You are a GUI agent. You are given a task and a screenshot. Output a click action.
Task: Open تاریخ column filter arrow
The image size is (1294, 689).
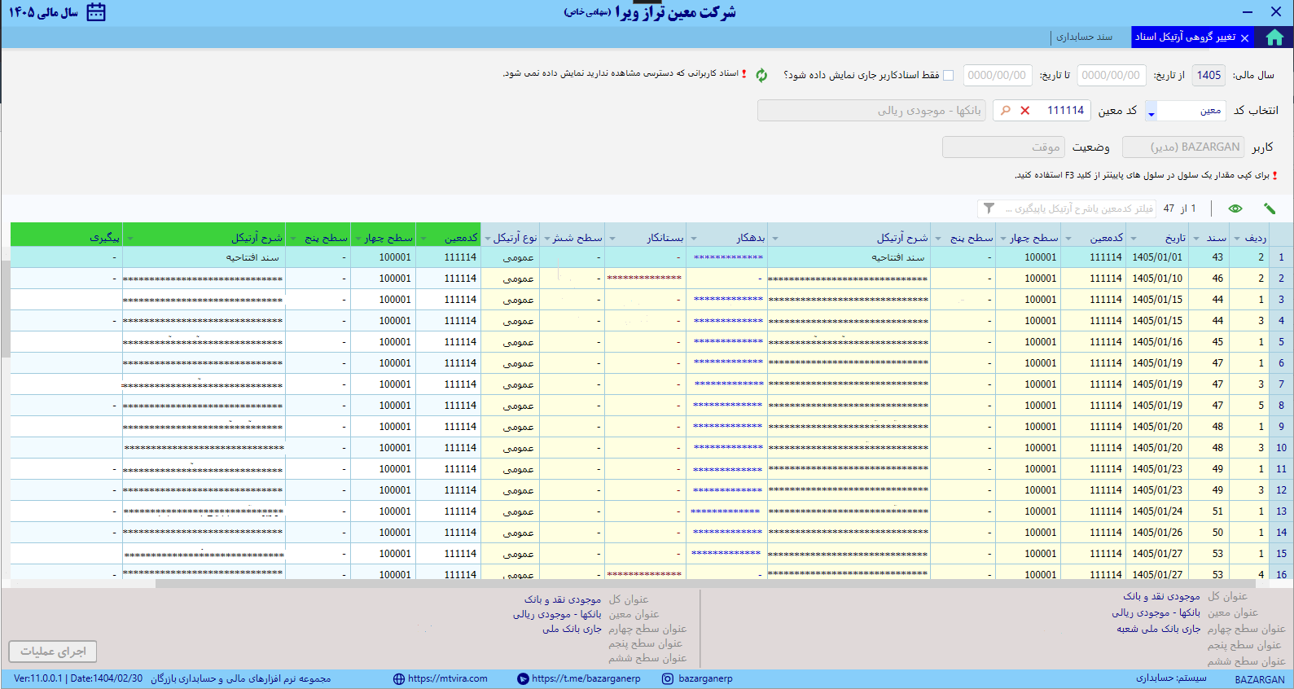coord(1133,239)
